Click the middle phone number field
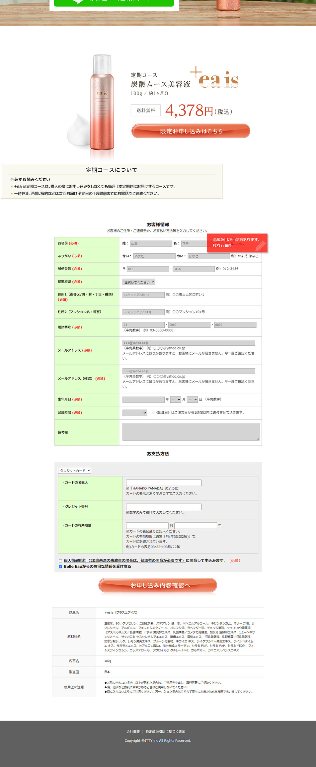Viewport: 316px width, 767px height. pos(189,325)
